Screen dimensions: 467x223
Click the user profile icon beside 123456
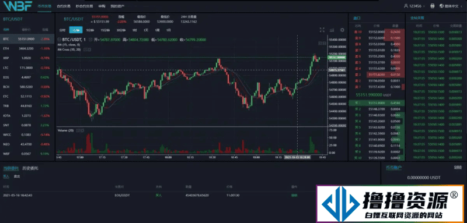click(406, 6)
